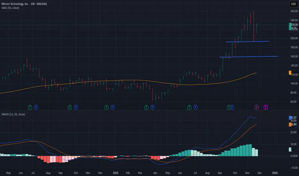Click the 240.00 price axis label
The width and height of the screenshot is (299, 176).
(294, 20)
